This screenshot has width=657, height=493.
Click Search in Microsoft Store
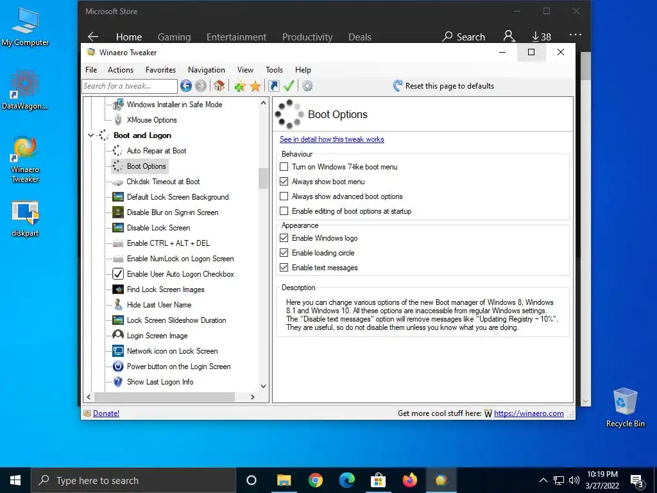point(463,37)
